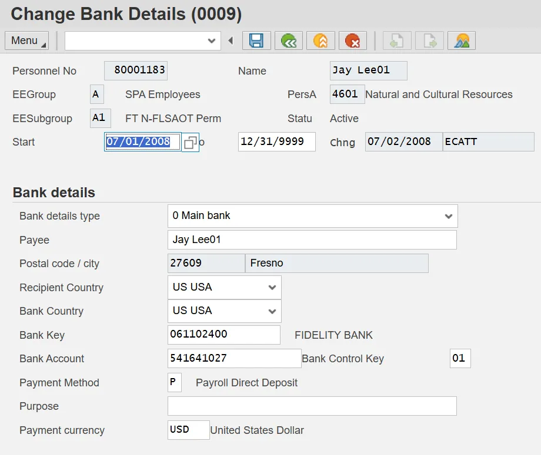Click the red Cancel icon
The width and height of the screenshot is (541, 455).
[x=352, y=41]
